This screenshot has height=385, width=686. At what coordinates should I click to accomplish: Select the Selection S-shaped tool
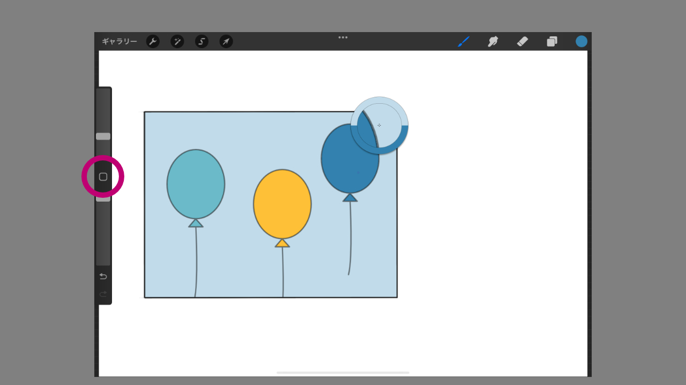[202, 42]
